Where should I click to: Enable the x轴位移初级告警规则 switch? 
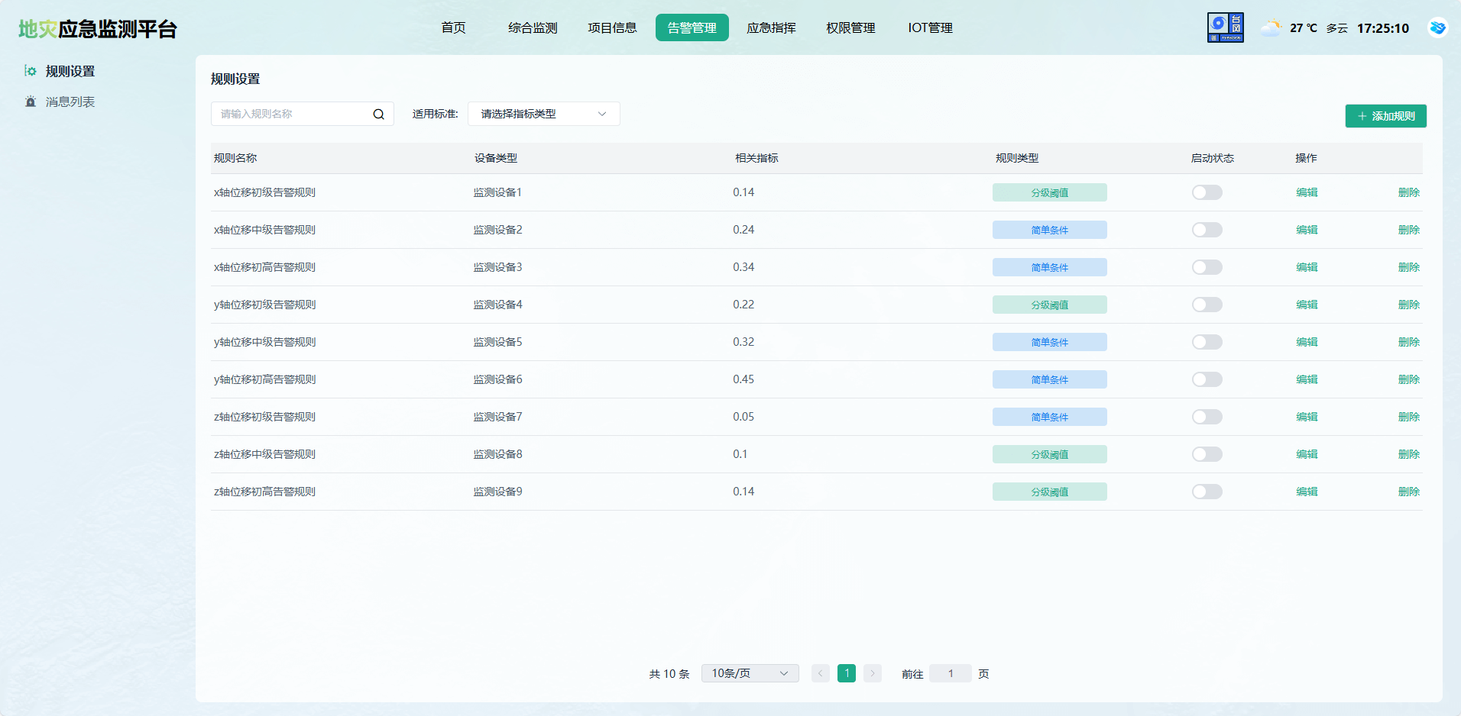click(1207, 192)
